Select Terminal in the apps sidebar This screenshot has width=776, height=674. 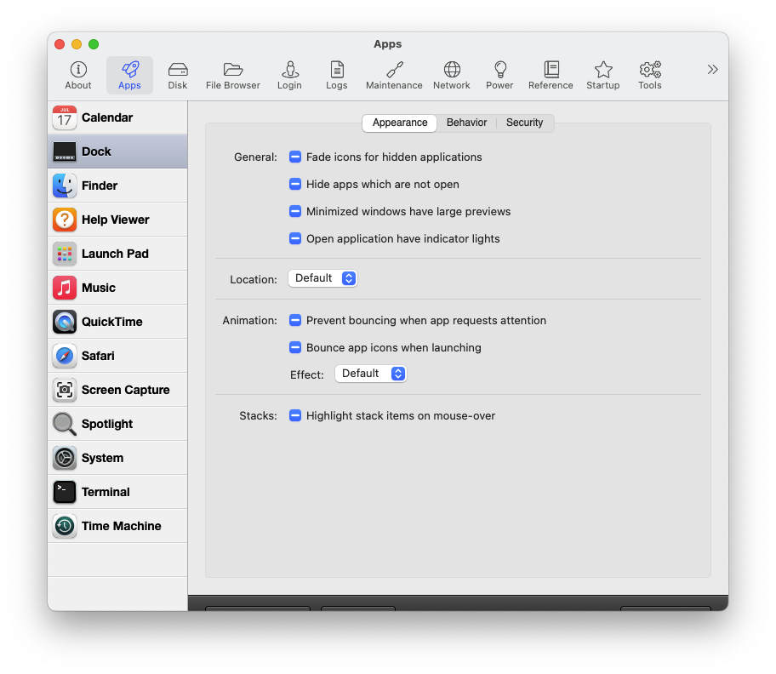click(x=117, y=492)
